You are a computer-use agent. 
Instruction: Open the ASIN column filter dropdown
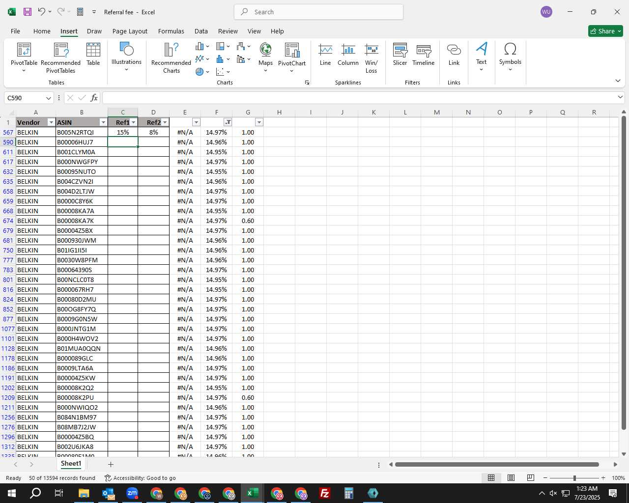103,122
